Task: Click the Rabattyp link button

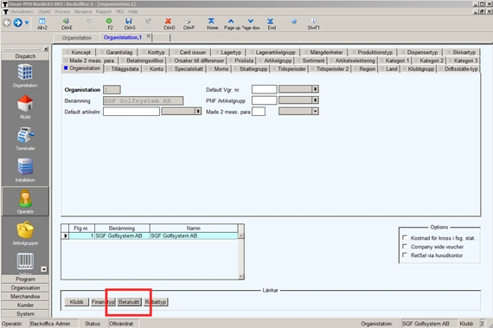Action: 156,302
